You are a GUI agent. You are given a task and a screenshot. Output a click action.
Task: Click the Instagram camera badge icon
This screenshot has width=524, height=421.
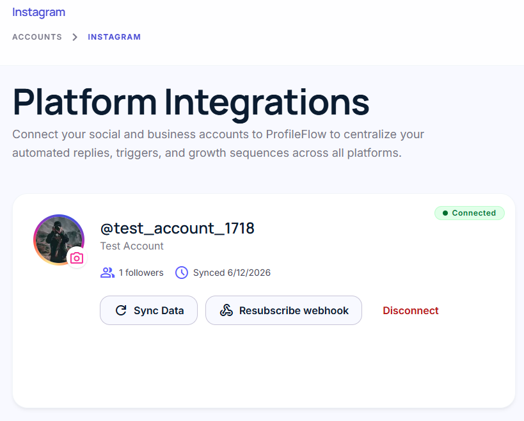click(x=77, y=258)
